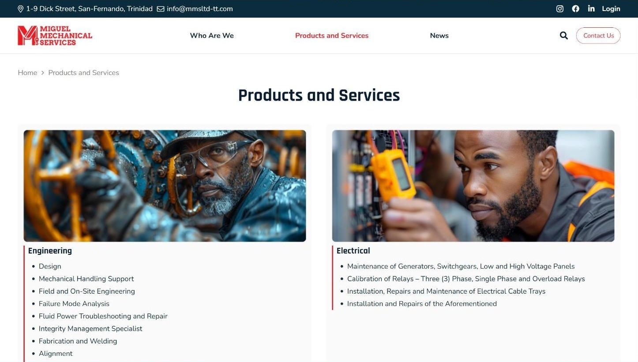Click Fluid Power Troubleshooting and Repair item
Screen dimensions: 638x362
click(103, 316)
